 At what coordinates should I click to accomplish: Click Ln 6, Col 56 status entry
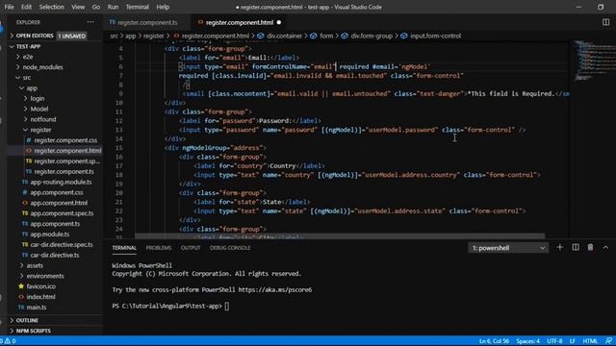(x=494, y=341)
